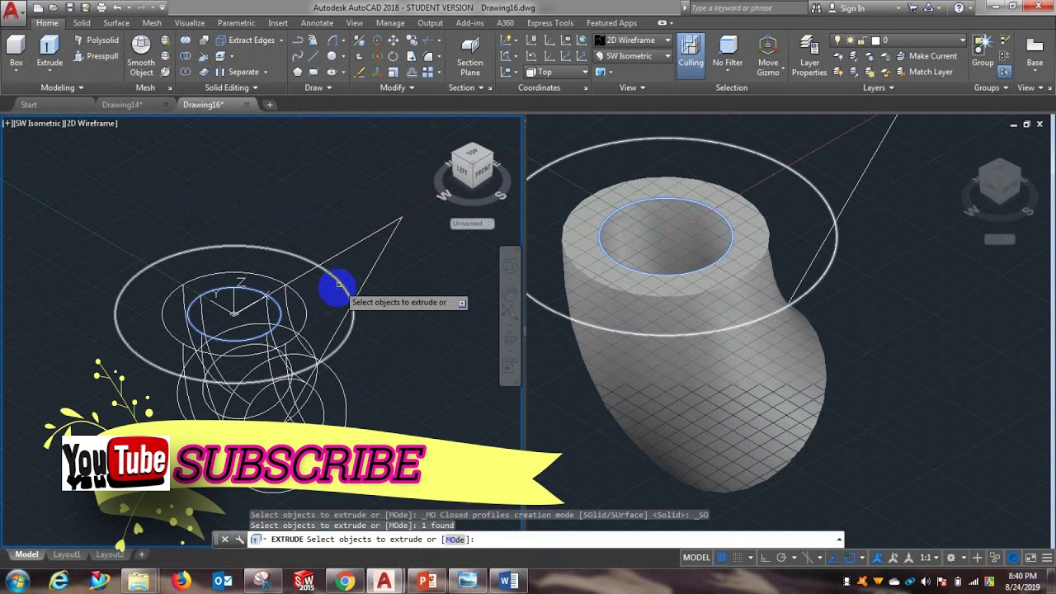The image size is (1056, 594).
Task: Expand the Layers panel
Action: click(x=879, y=87)
